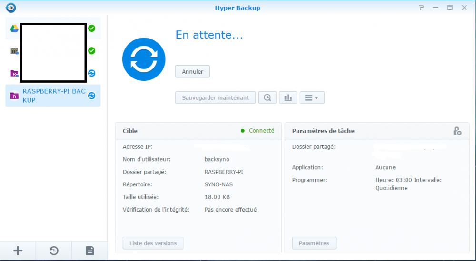Click the used size value 18.00 KB
Image resolution: width=476 pixels, height=261 pixels.
pos(217,197)
